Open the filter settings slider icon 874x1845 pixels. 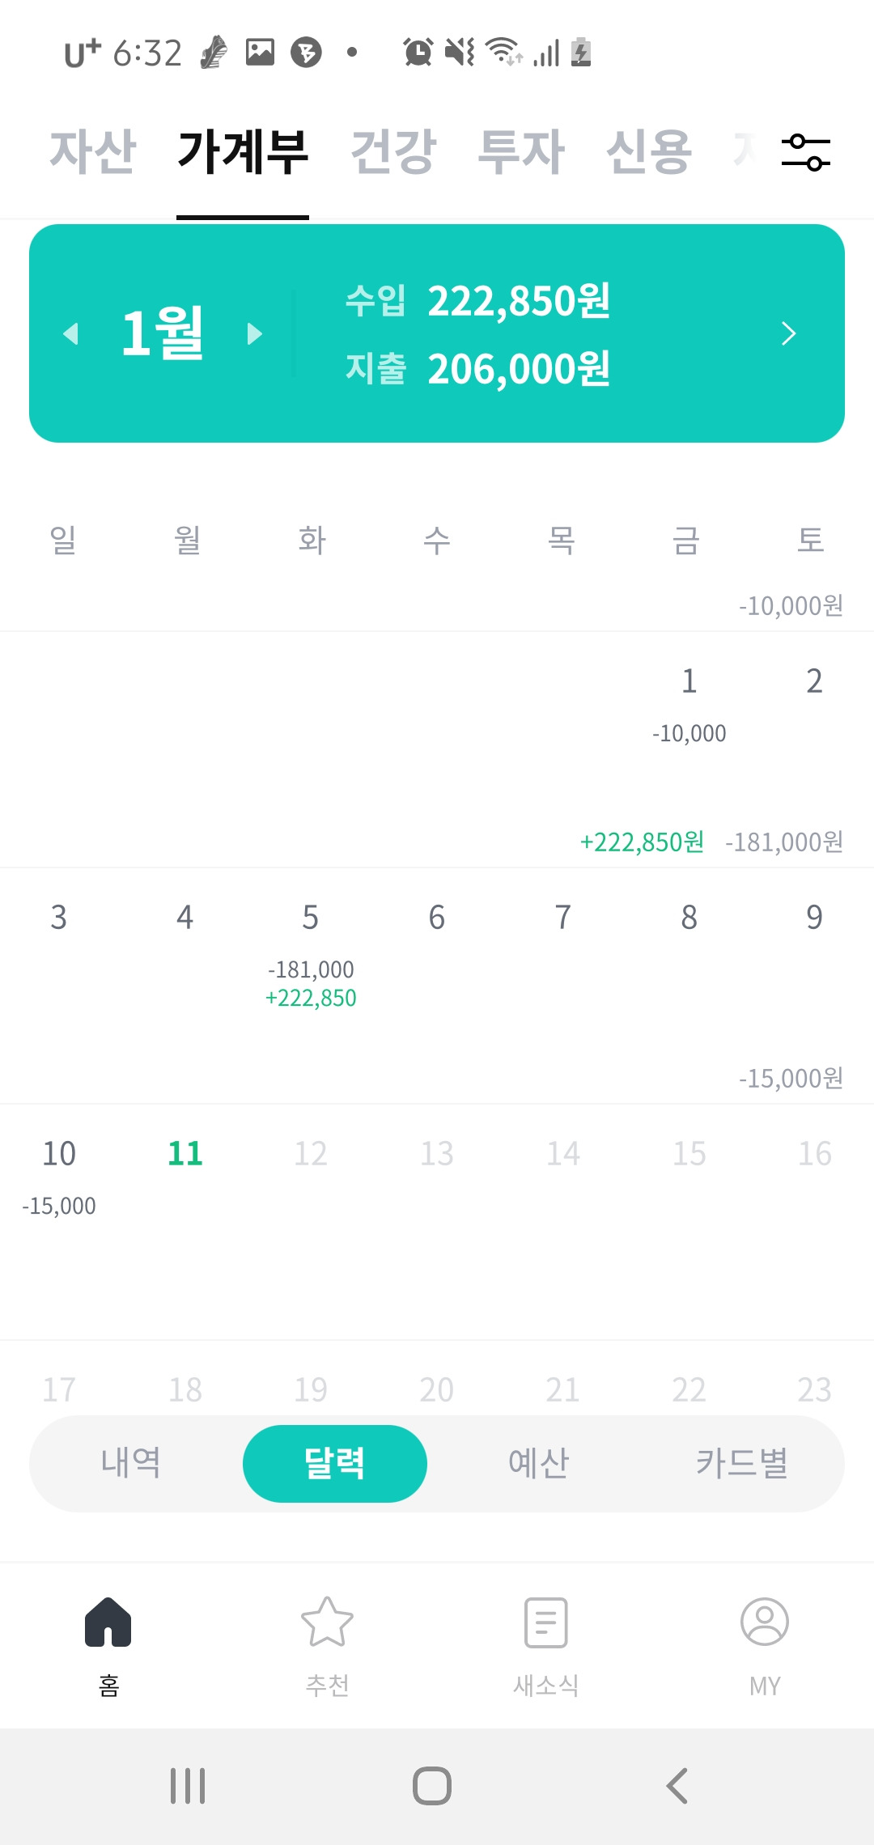click(x=805, y=152)
